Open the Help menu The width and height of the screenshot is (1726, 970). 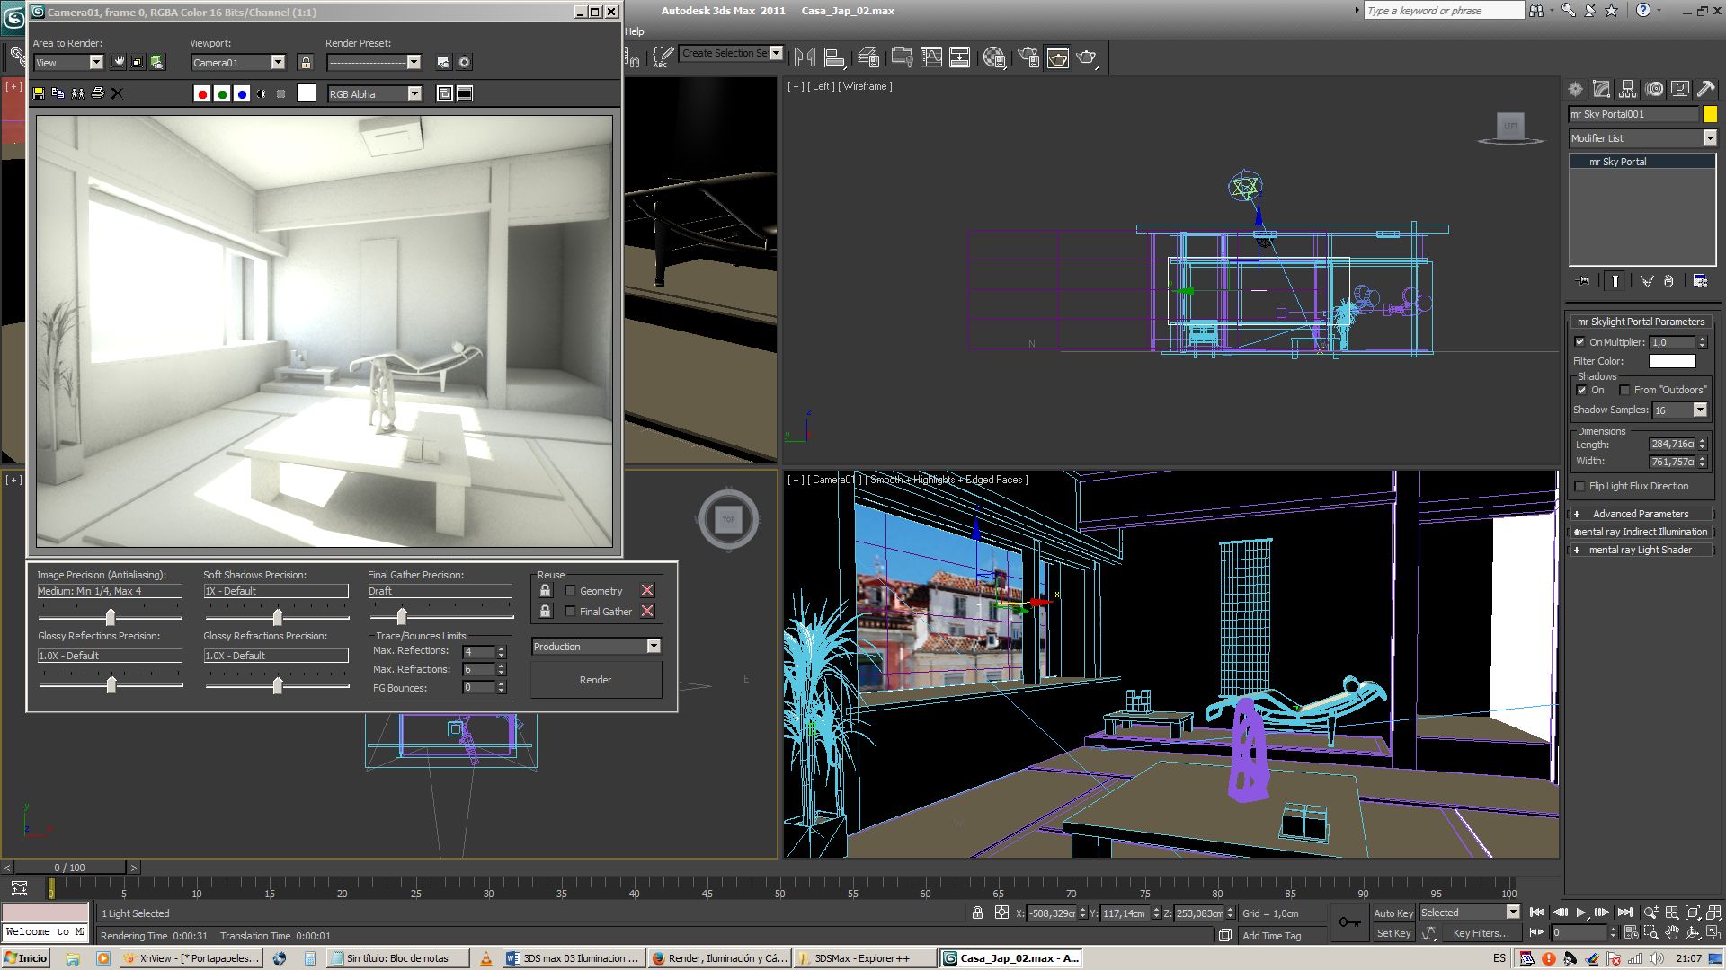coord(635,31)
